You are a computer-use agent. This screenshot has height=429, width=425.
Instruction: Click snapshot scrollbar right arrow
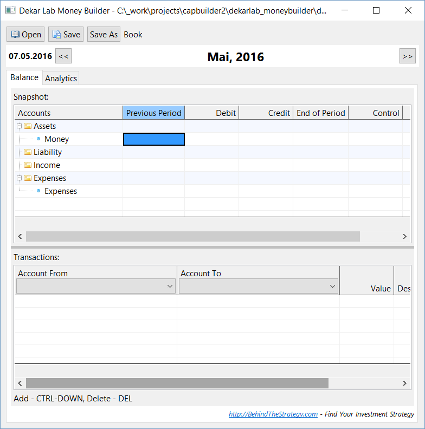(404, 236)
